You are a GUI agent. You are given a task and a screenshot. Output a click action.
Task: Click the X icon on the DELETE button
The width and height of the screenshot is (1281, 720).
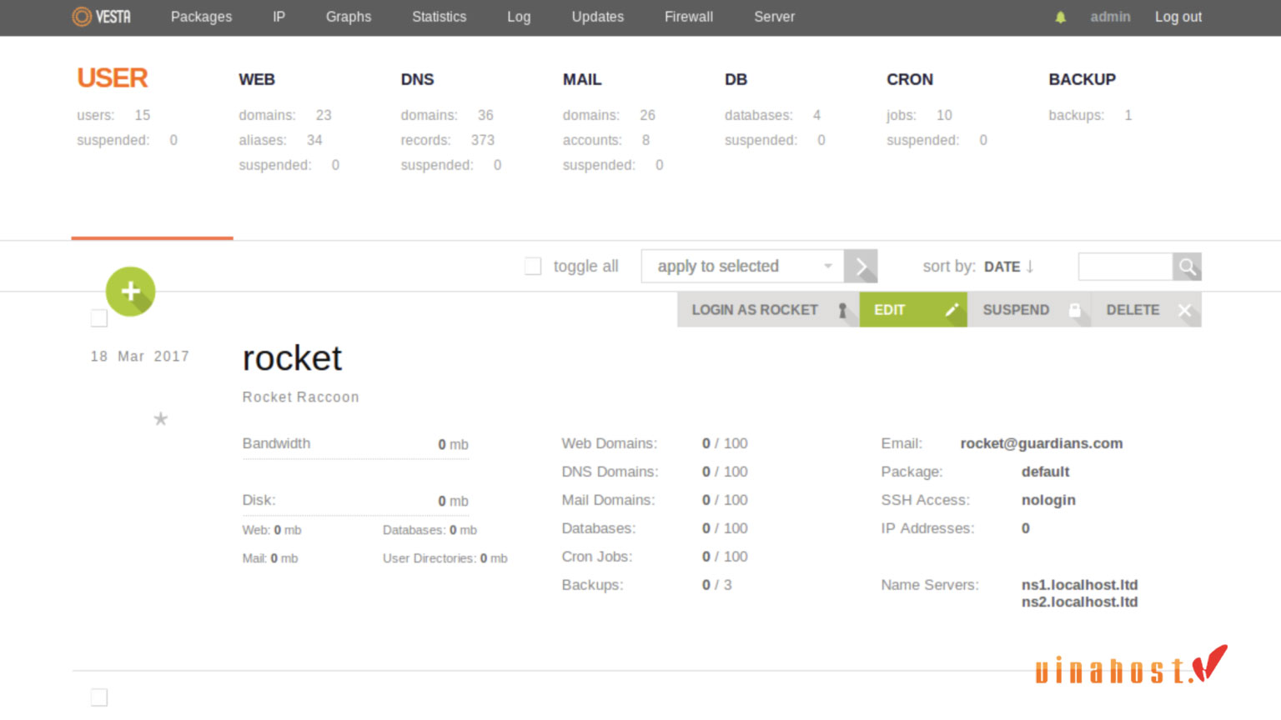1184,309
